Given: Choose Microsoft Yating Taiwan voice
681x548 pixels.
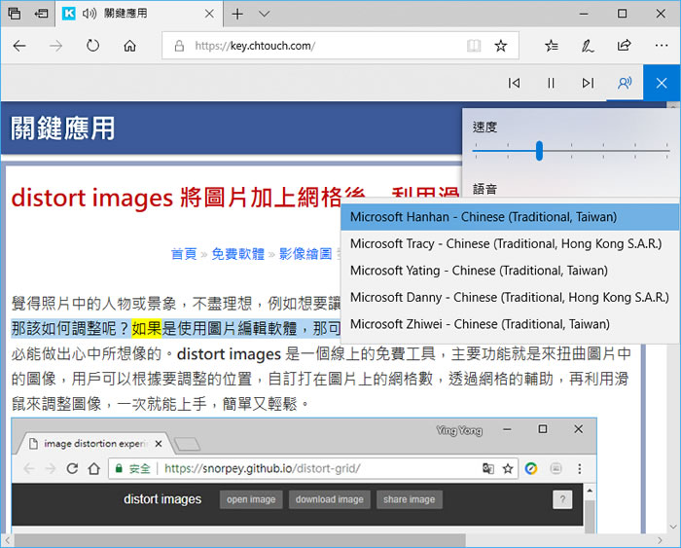Looking at the screenshot, I should click(479, 271).
